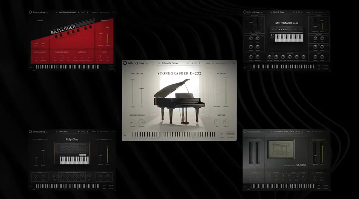
Task: Toggle the Sustain button beside the piano keyboard
Action: [231, 133]
